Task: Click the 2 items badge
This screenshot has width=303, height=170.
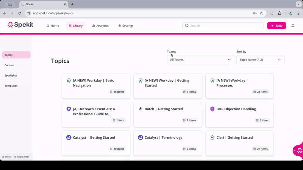Action: tap(189, 120)
